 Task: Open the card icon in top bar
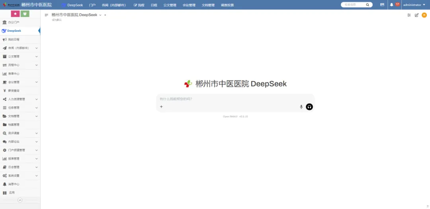coord(382,5)
